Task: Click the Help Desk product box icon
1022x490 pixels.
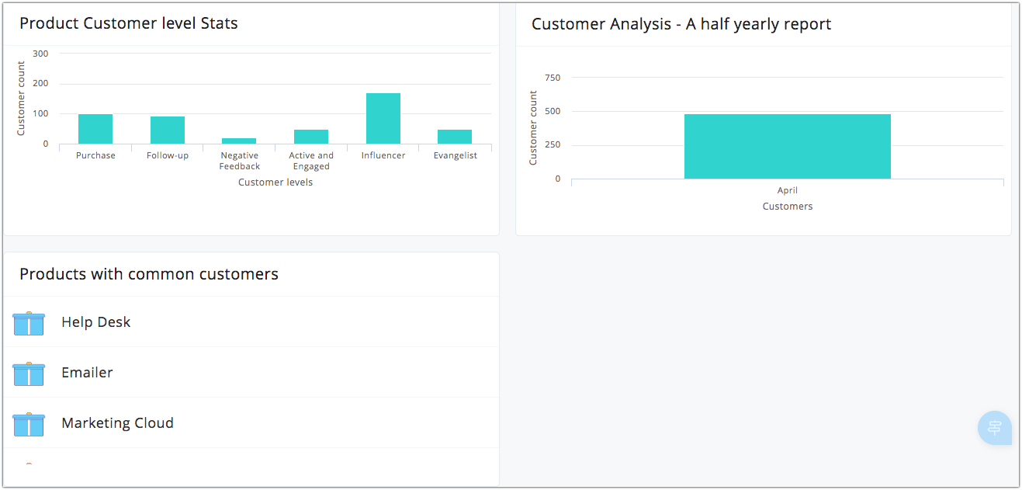Action: point(29,323)
